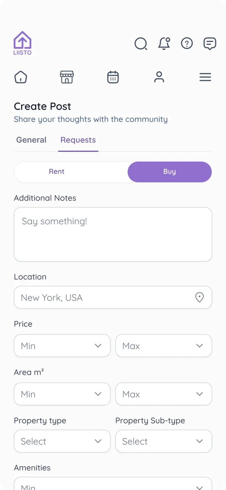Open notifications bell icon
The width and height of the screenshot is (226, 490).
[x=164, y=44]
